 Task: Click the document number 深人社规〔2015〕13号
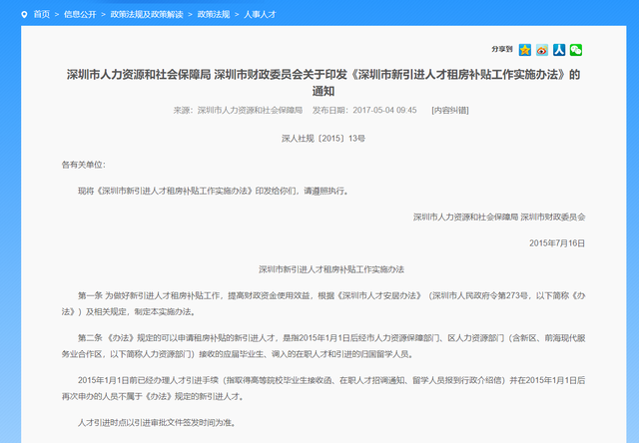click(323, 139)
